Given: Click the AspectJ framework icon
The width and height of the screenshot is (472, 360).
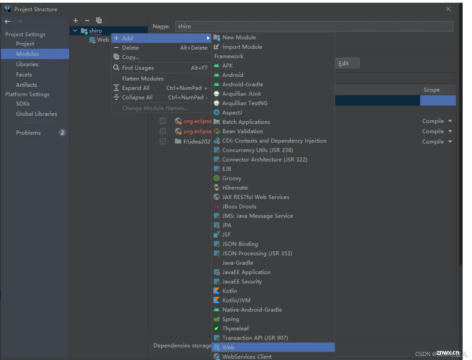Looking at the screenshot, I should [x=216, y=113].
